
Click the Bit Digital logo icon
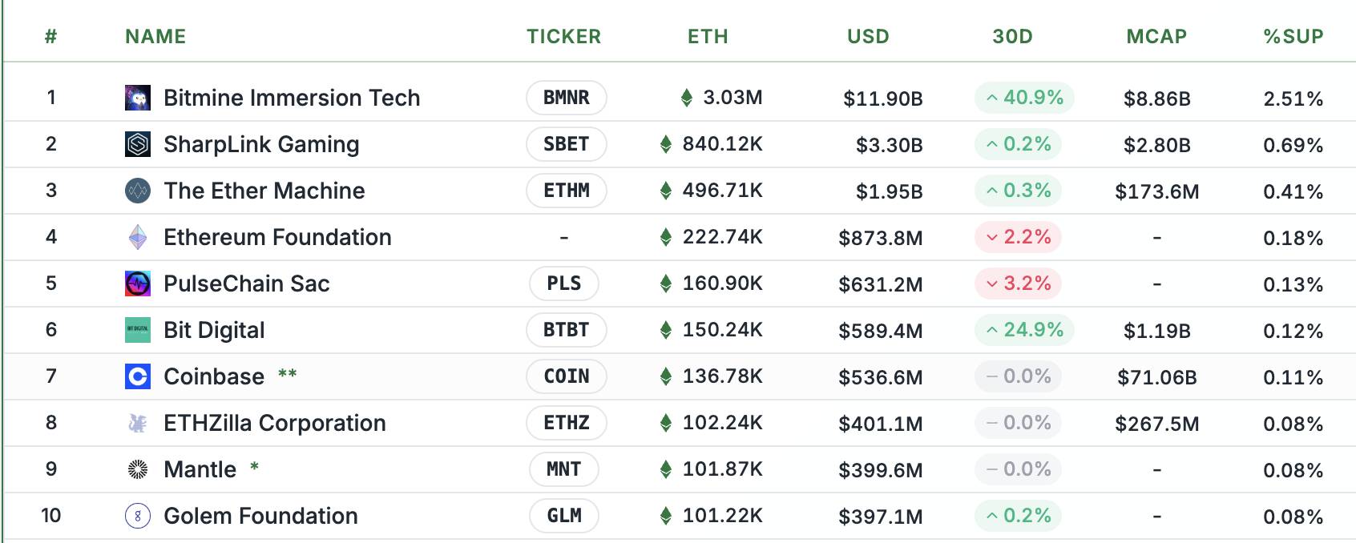point(138,330)
